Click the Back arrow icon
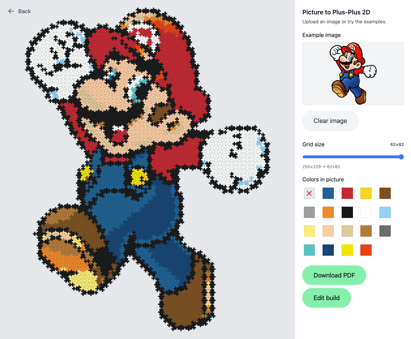411x339 pixels. click(x=11, y=11)
